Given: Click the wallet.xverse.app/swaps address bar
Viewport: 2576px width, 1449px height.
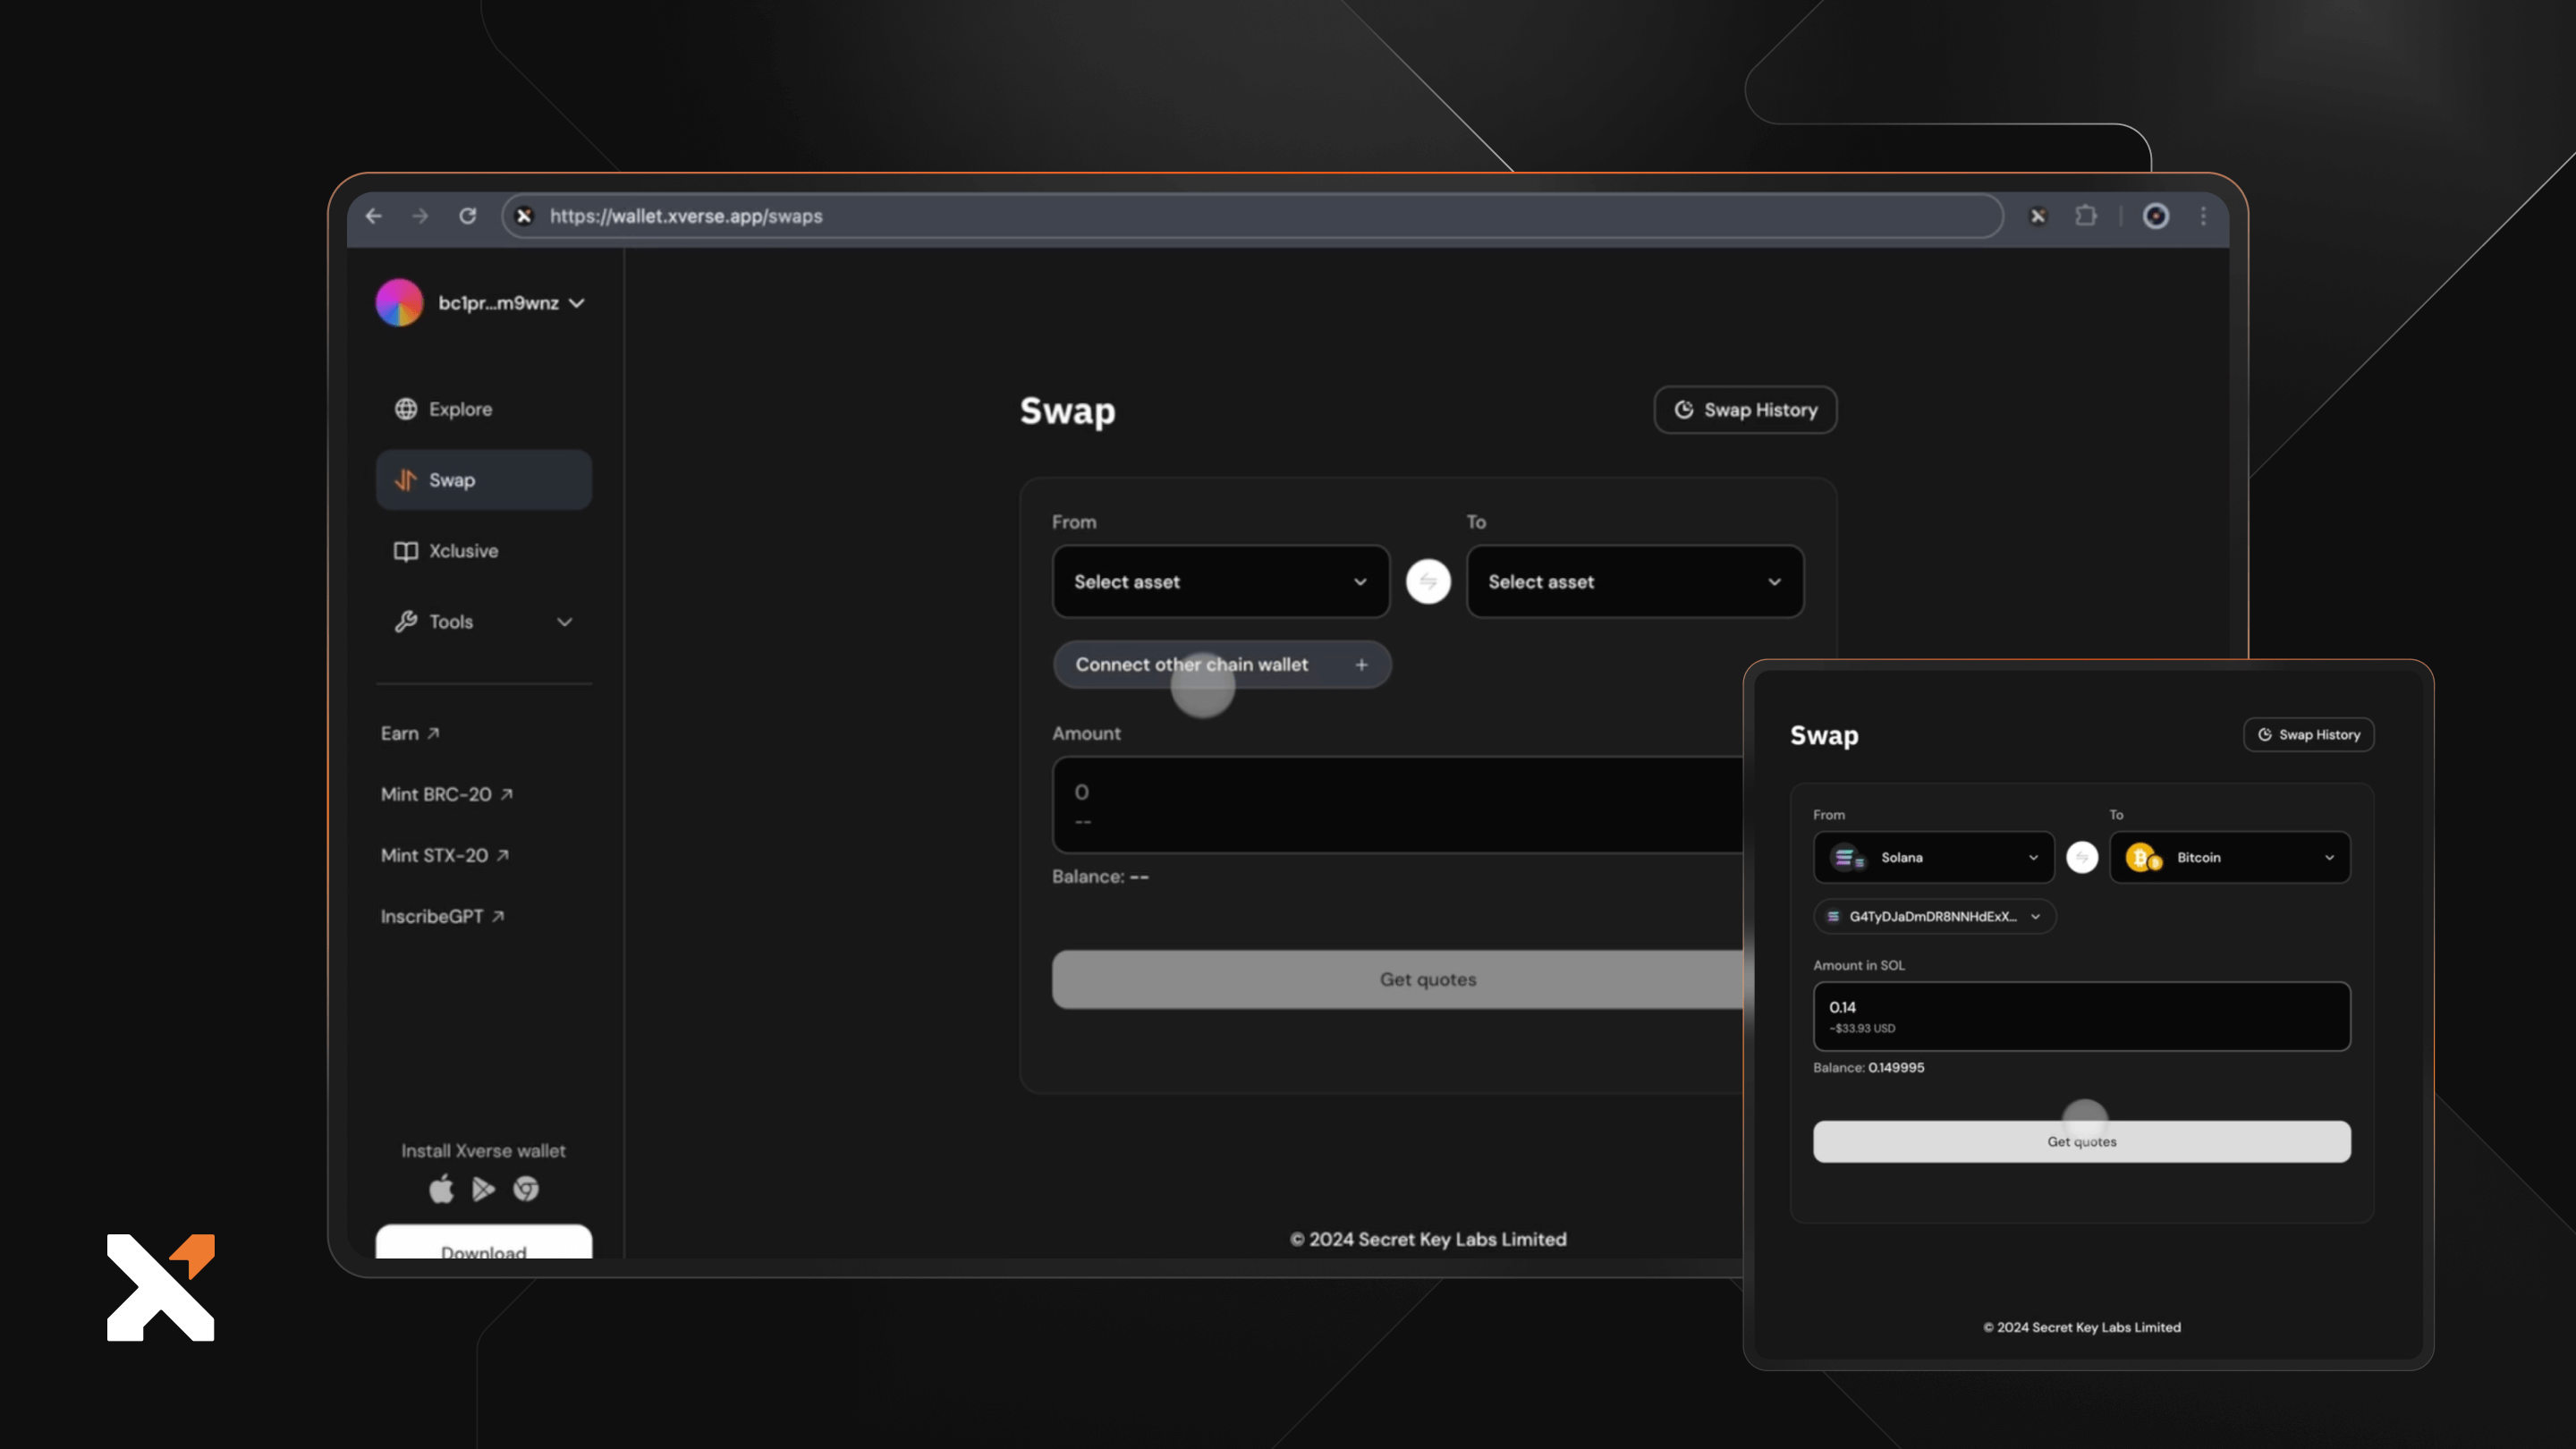Looking at the screenshot, I should pos(1252,216).
